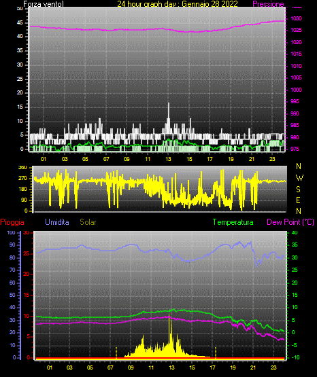Click the '-10' temperature axis value

[x=296, y=357]
